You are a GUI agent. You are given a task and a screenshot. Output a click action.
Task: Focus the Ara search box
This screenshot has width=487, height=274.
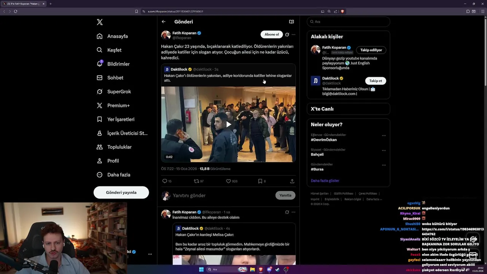(x=349, y=22)
